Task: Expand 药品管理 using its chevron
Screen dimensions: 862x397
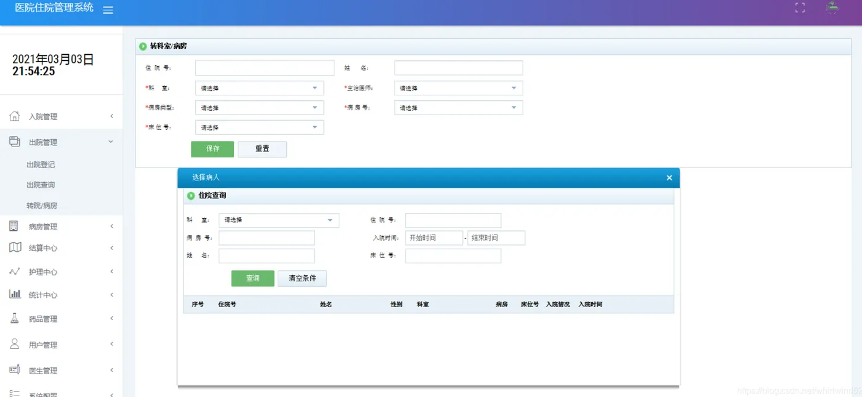Action: click(x=111, y=318)
